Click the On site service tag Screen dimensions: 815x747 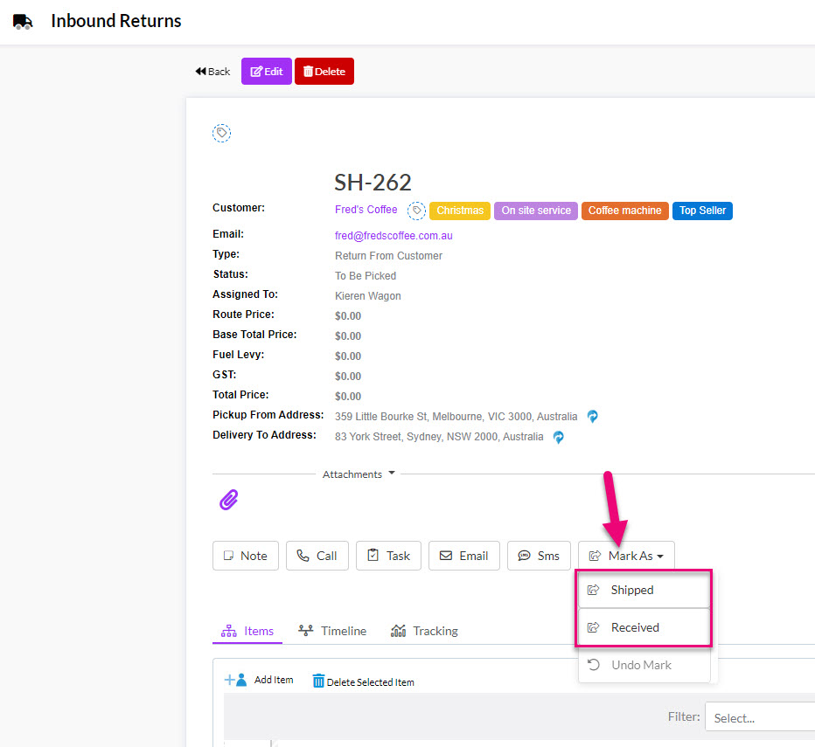[535, 211]
